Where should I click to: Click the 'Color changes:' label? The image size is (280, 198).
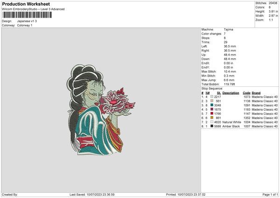(211, 34)
